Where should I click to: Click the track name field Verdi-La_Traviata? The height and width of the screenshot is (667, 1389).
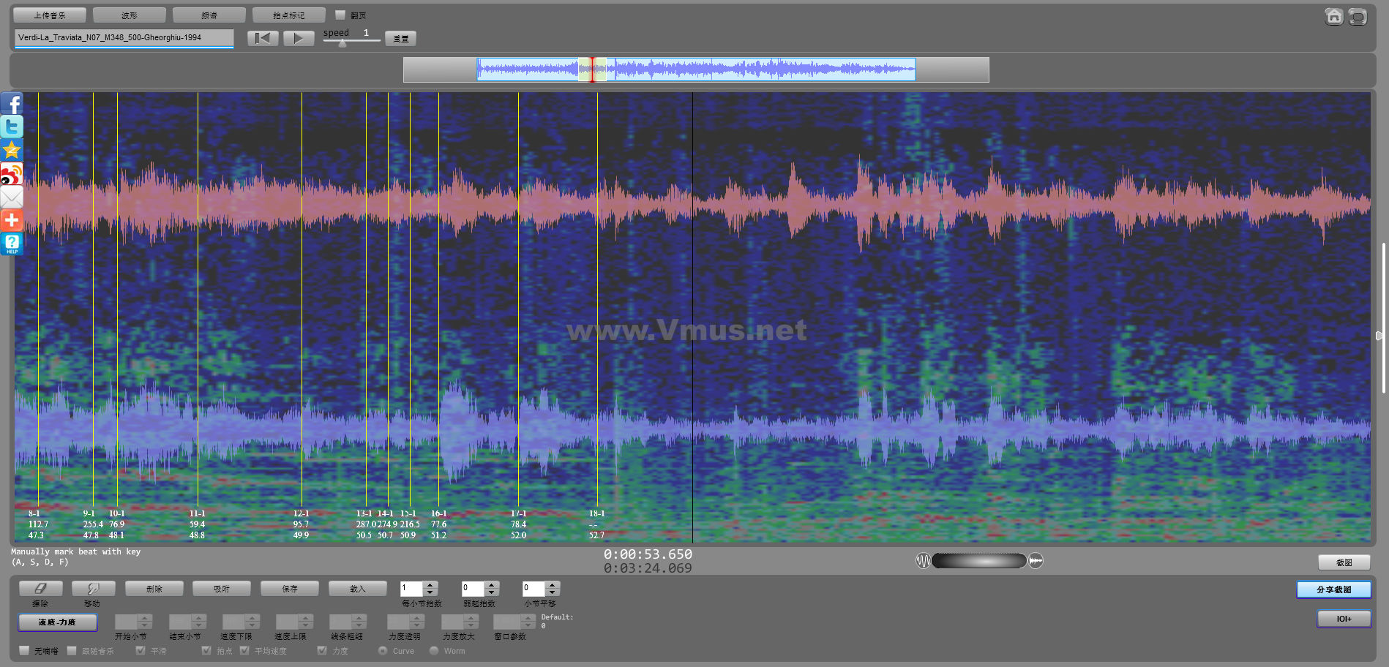click(x=124, y=37)
